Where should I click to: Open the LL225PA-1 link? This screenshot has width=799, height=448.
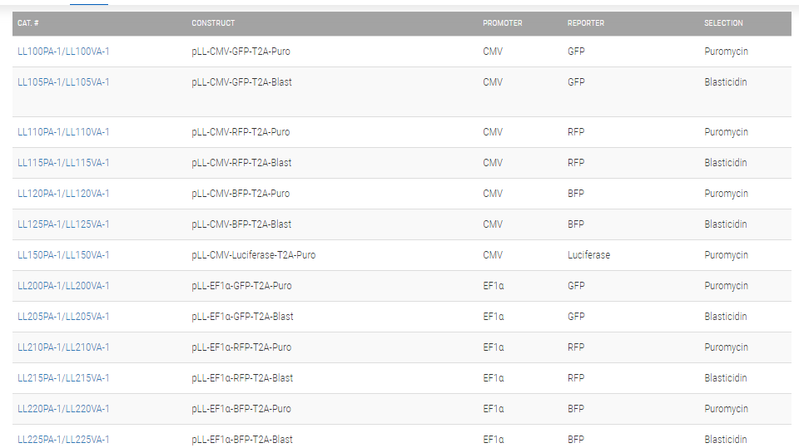pyautogui.click(x=39, y=440)
